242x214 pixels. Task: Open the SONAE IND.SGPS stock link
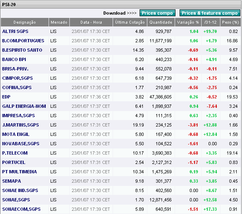[x=20, y=190]
